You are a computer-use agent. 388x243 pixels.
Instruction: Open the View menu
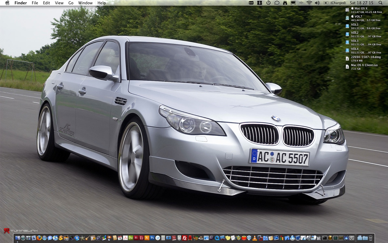(59, 3)
